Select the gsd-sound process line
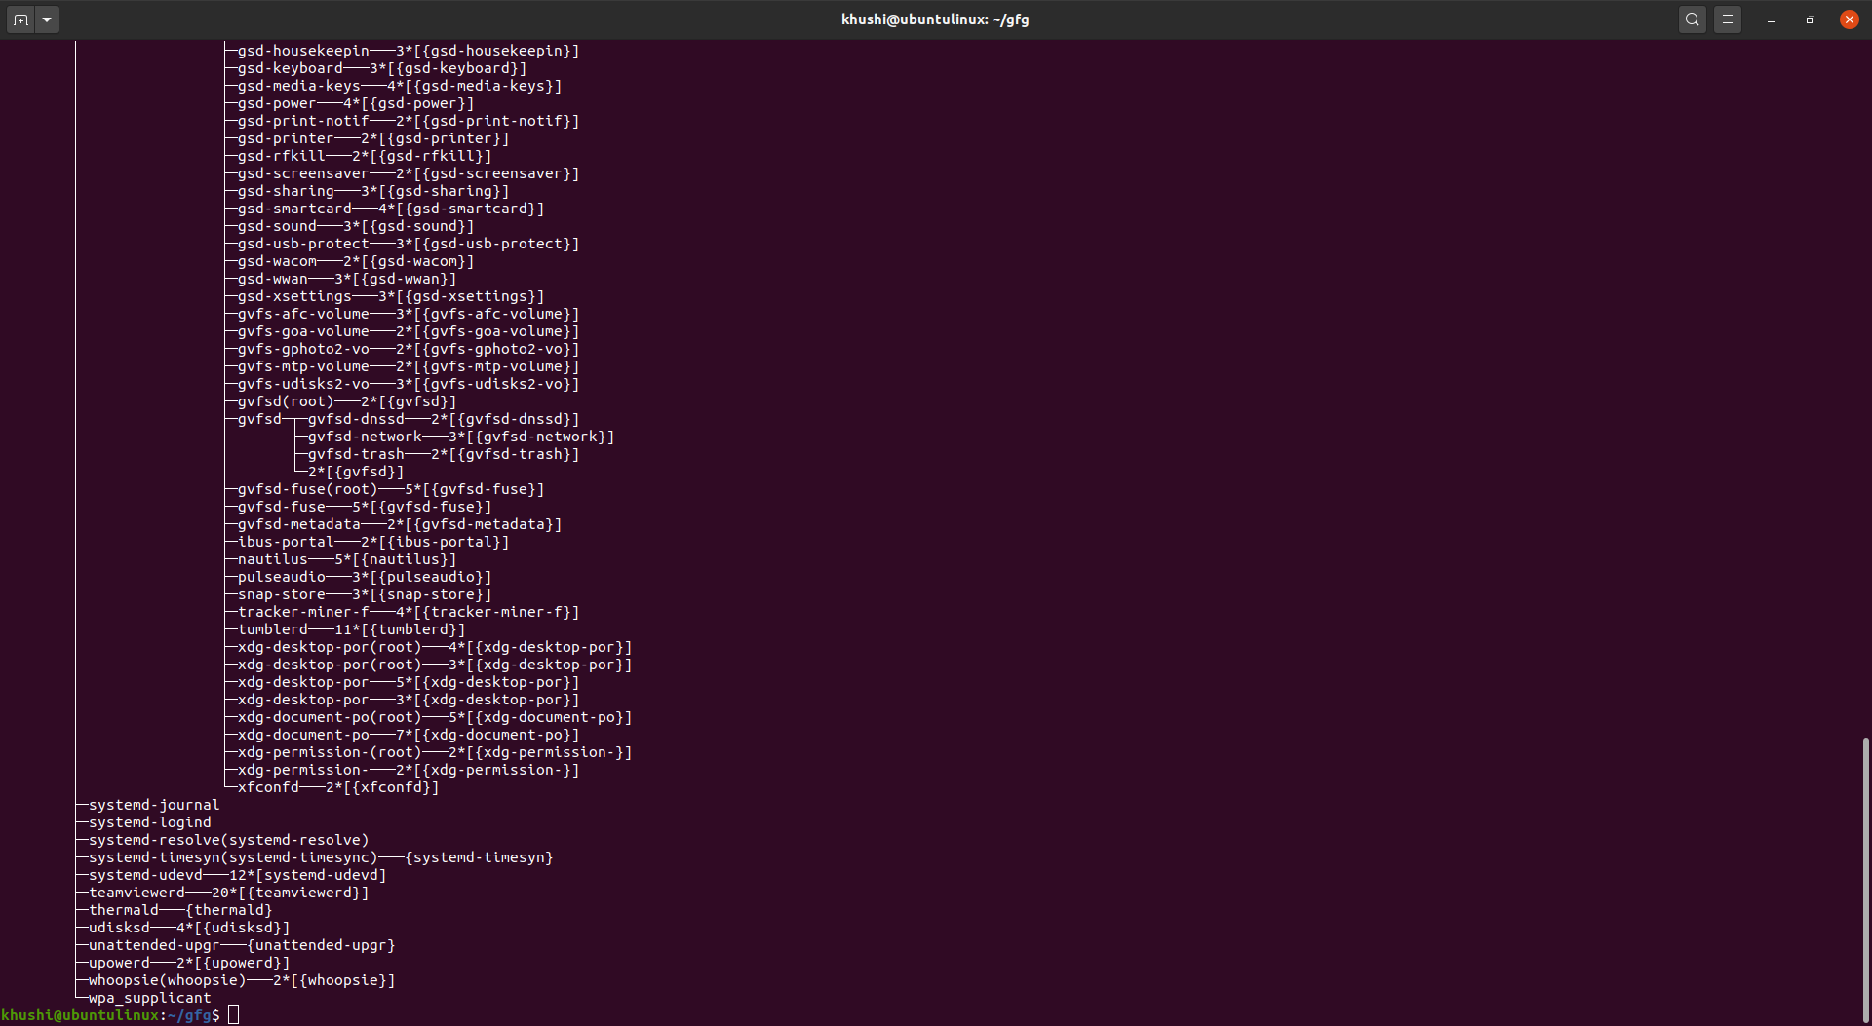Screen dimensions: 1872x1026 (356, 226)
